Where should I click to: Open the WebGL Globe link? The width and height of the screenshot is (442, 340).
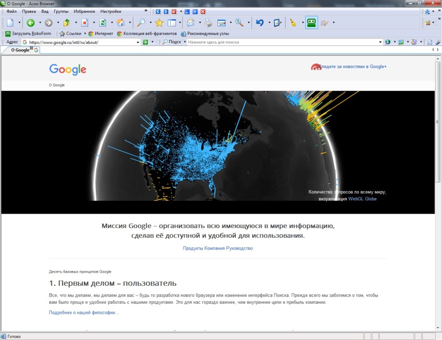(362, 199)
